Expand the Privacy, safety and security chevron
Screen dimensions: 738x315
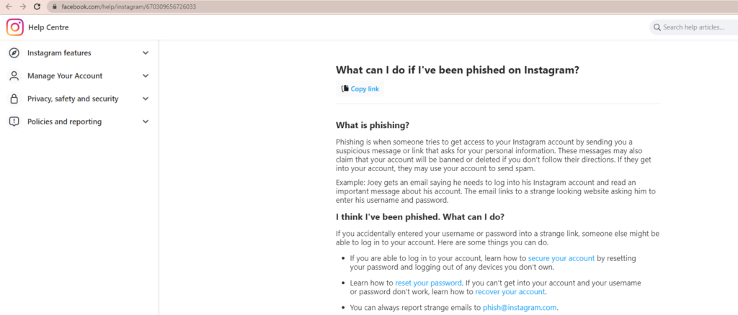[146, 99]
